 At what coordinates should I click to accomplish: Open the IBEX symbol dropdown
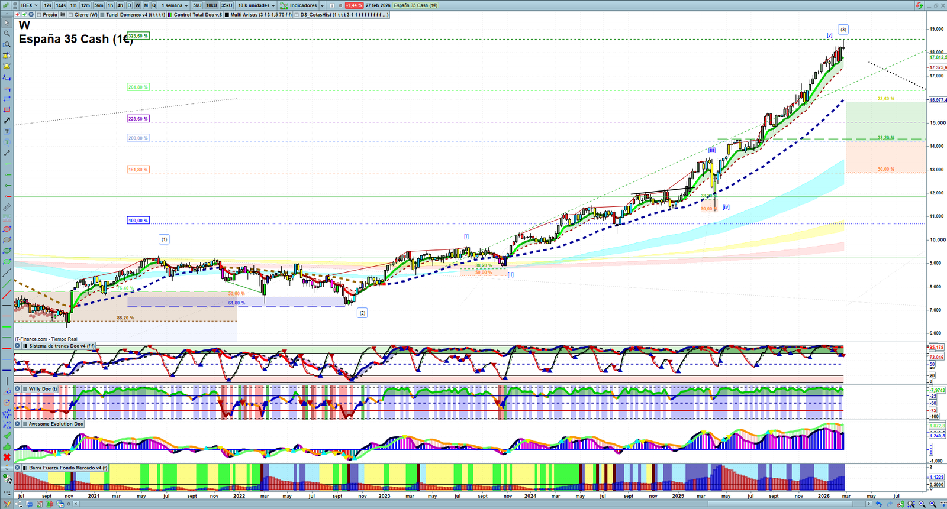(30, 5)
